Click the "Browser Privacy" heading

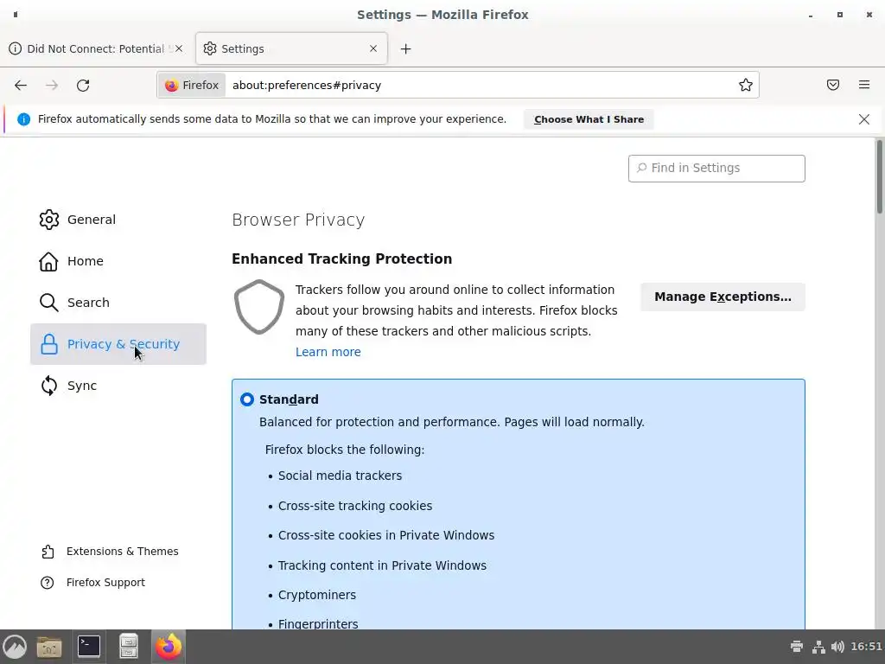pos(298,220)
